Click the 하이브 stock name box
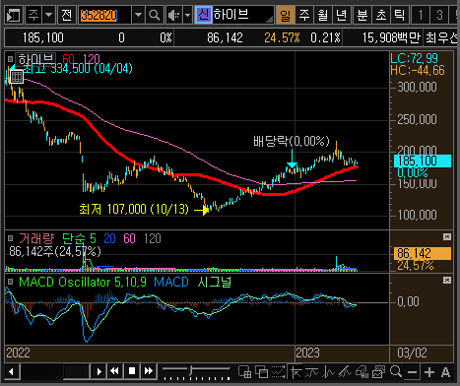 click(242, 15)
